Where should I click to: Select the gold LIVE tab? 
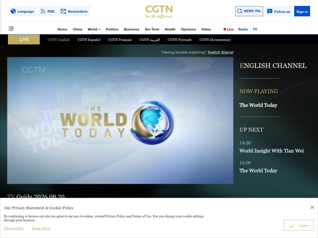click(24, 39)
